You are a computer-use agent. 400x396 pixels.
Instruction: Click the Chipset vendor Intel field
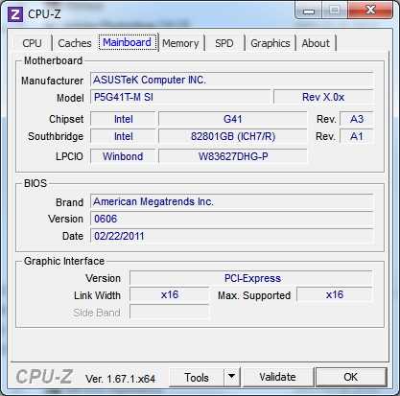(x=123, y=119)
